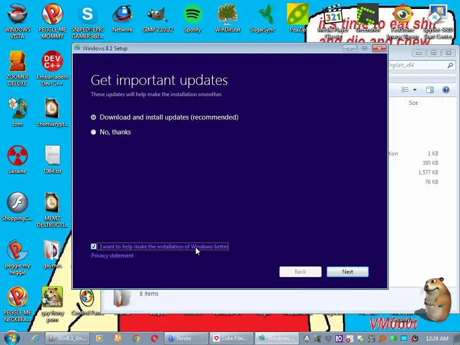Minimize the Windows 8.1 Setup window
The image size is (460, 345).
click(349, 49)
